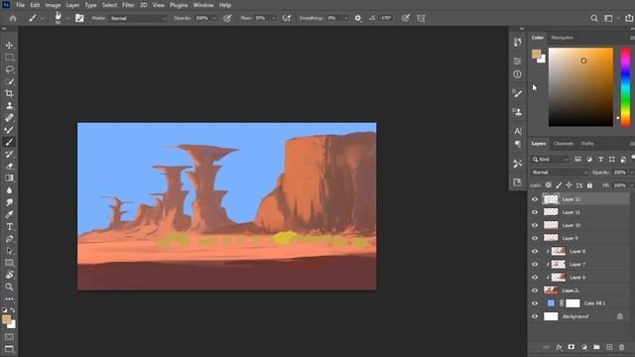635x357 pixels.
Task: Toggle lock all padlock in Layers panel
Action: (589, 185)
